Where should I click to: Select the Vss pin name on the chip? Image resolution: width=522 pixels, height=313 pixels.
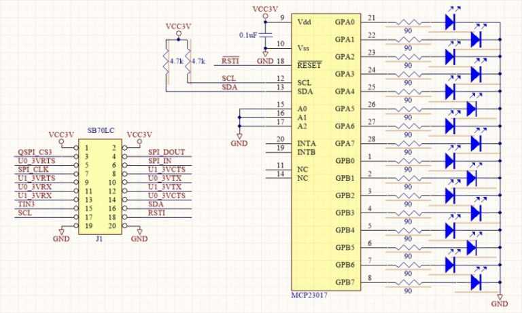click(x=303, y=48)
